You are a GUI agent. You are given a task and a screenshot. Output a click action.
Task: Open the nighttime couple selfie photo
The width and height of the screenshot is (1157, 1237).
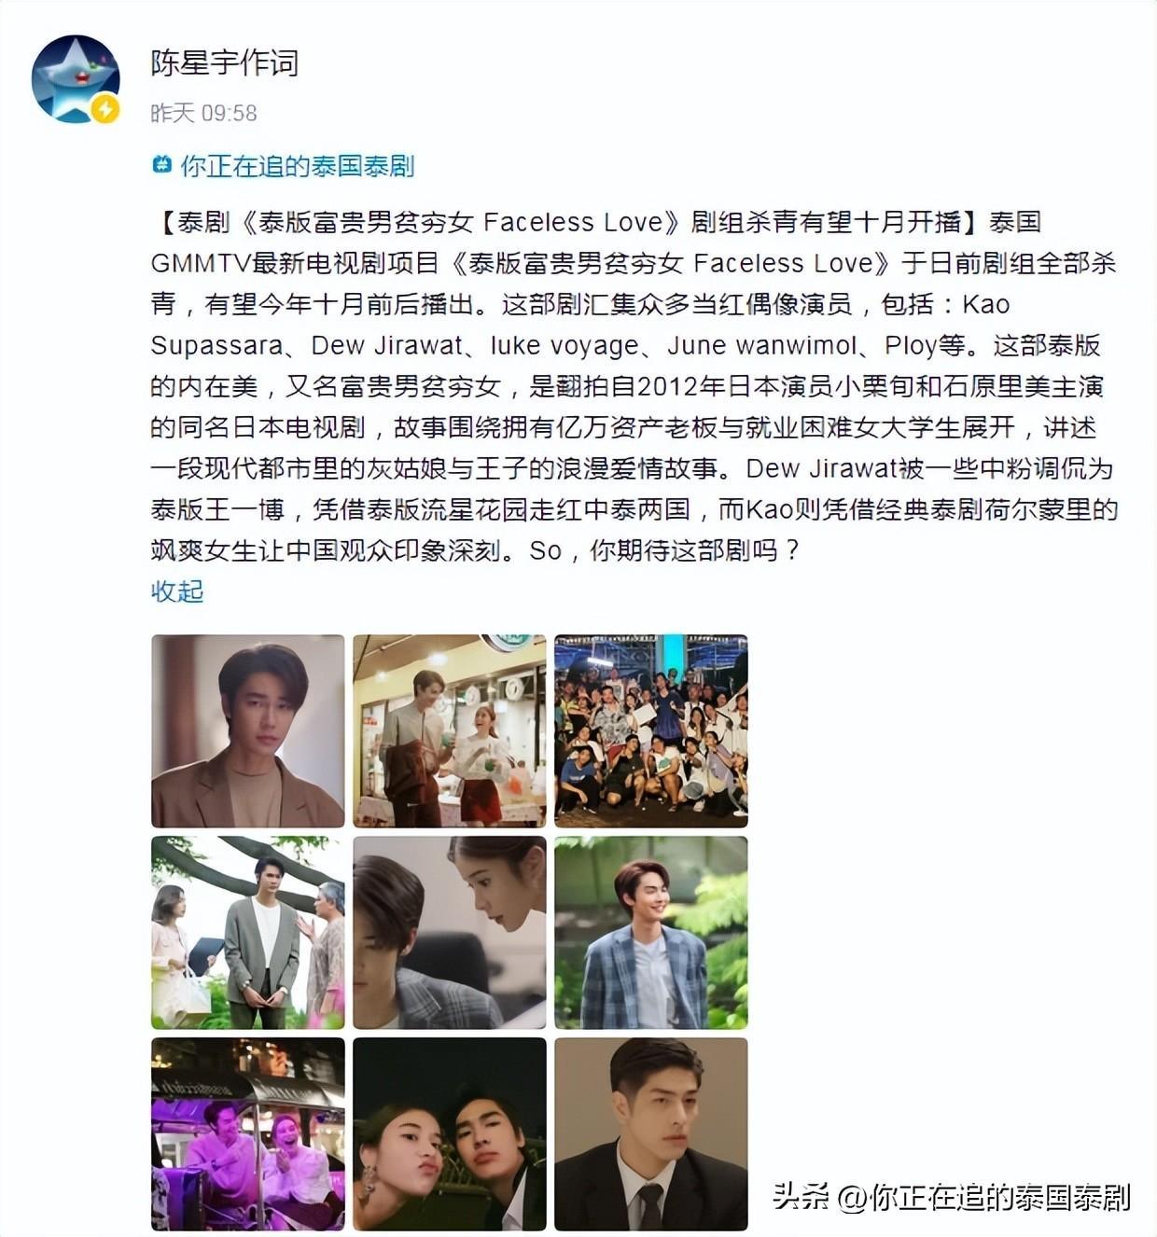[450, 1133]
